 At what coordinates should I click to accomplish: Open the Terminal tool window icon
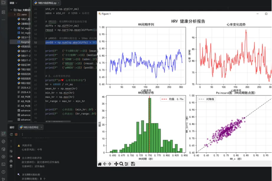pos(3,164)
